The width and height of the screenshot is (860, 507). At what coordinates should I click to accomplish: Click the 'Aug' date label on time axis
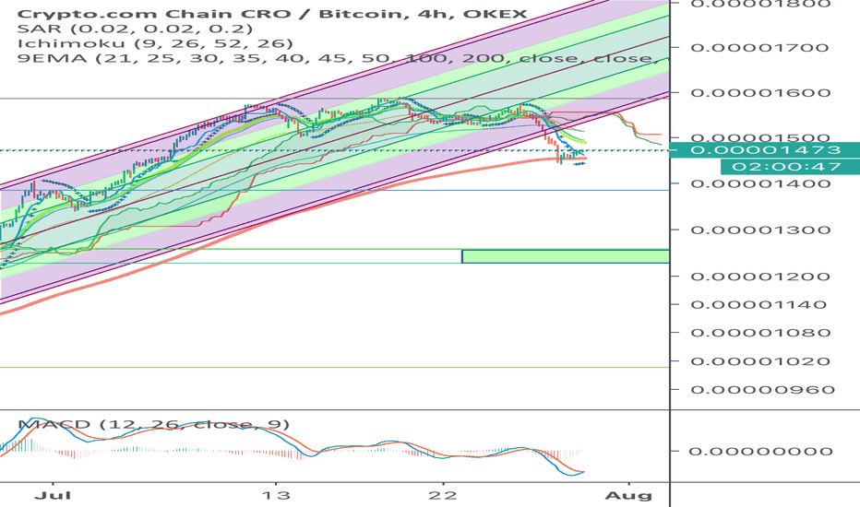[628, 496]
